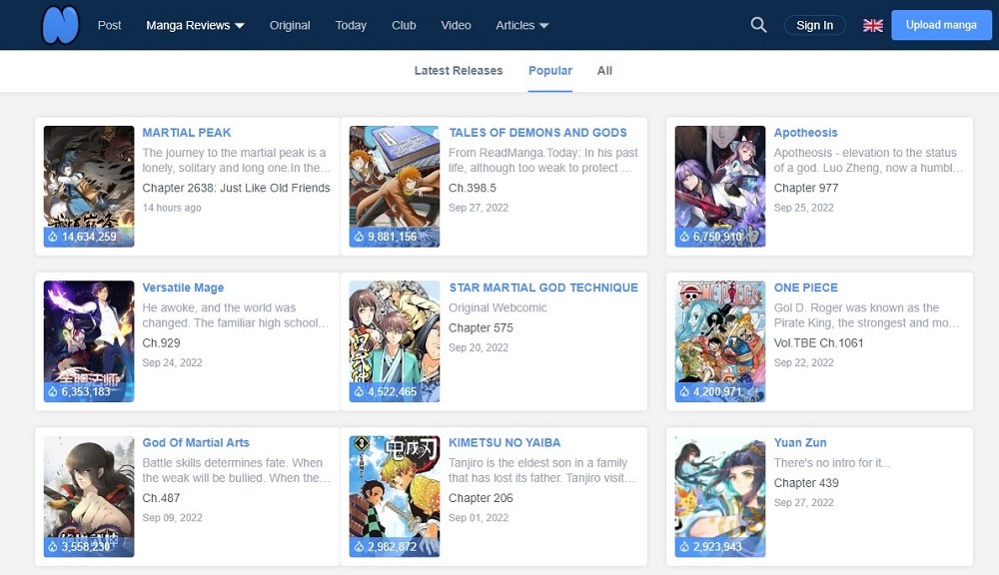The width and height of the screenshot is (999, 575).
Task: Click flame icon beside 9,881,156 views
Action: pos(359,237)
